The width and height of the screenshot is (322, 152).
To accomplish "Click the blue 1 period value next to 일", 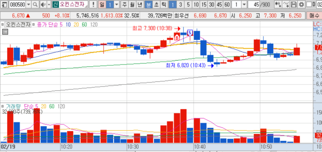I will tap(110, 5).
